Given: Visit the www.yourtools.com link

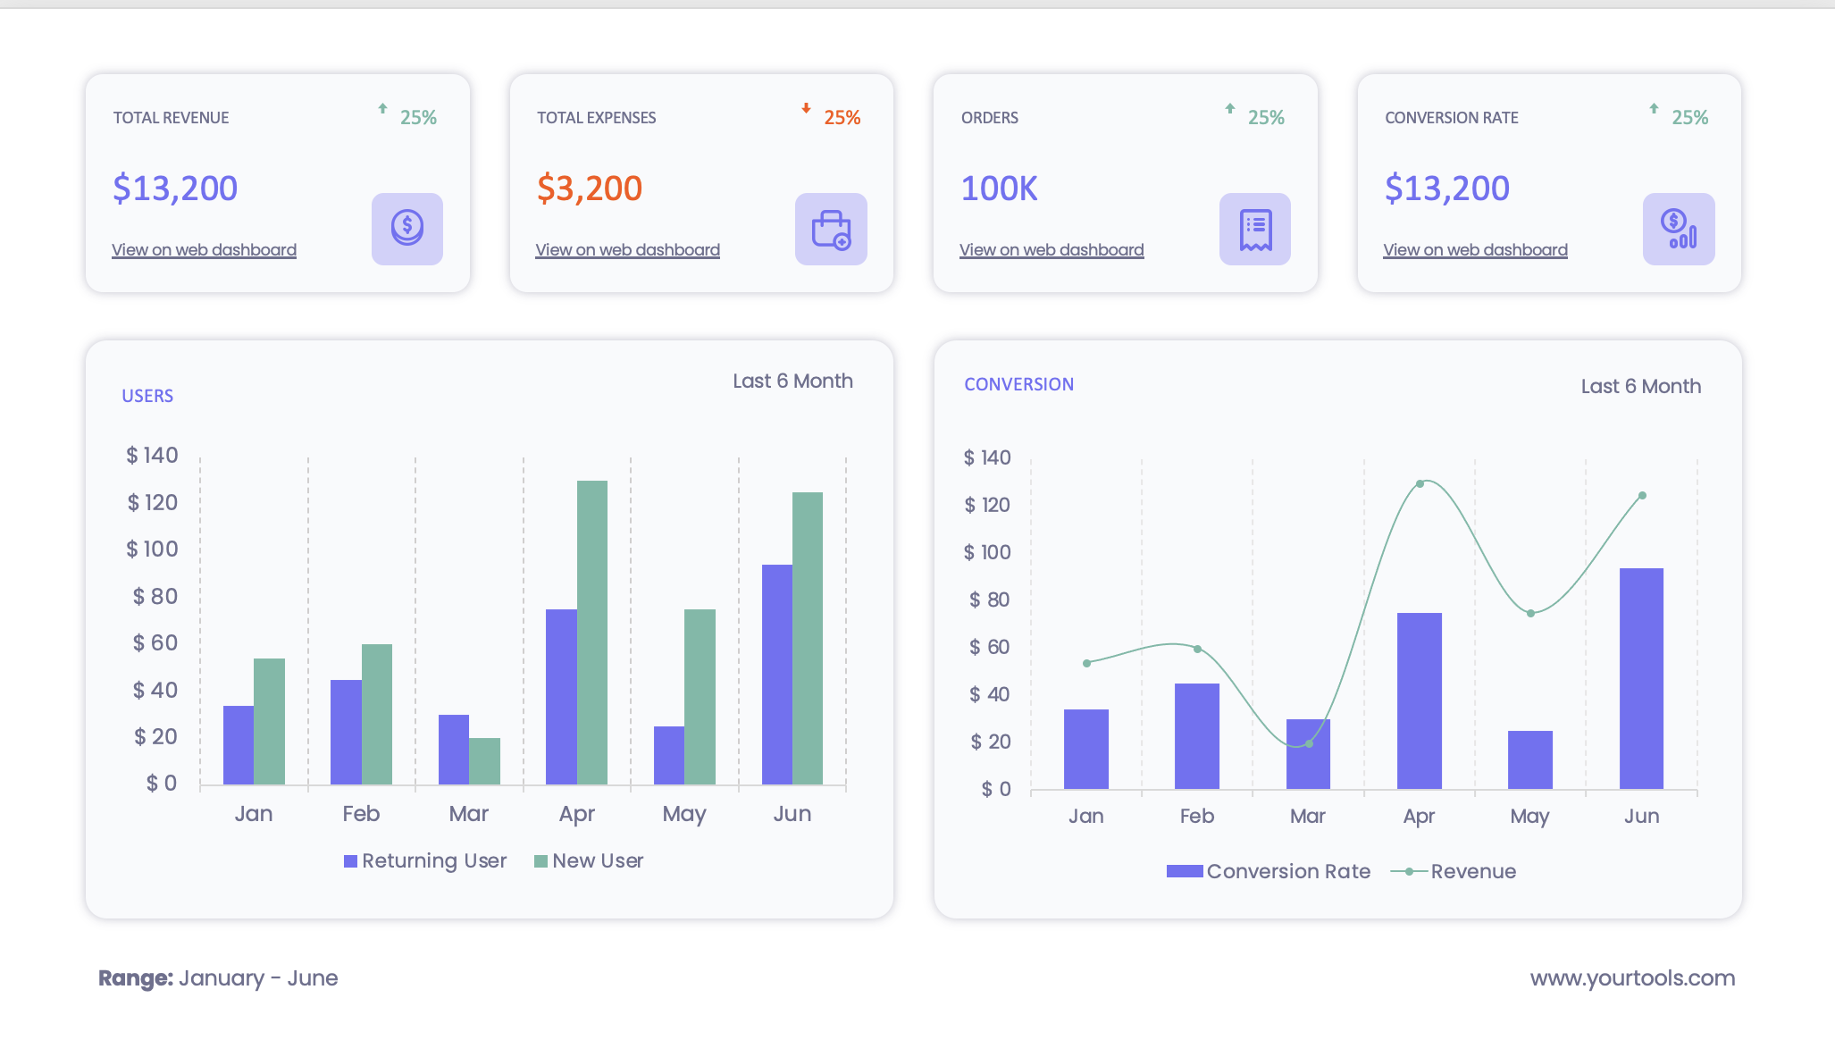Looking at the screenshot, I should 1632,978.
